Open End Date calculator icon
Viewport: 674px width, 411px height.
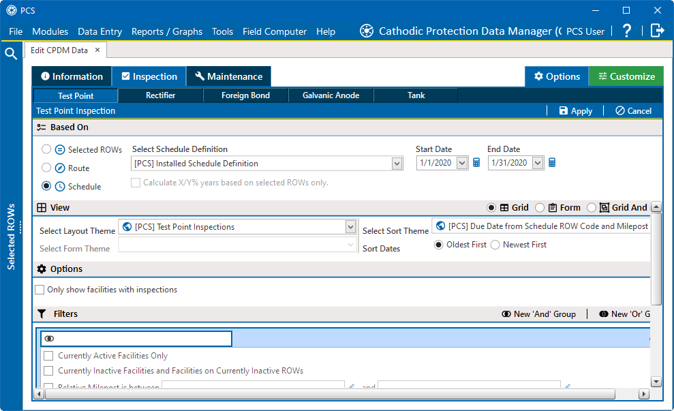pos(552,163)
